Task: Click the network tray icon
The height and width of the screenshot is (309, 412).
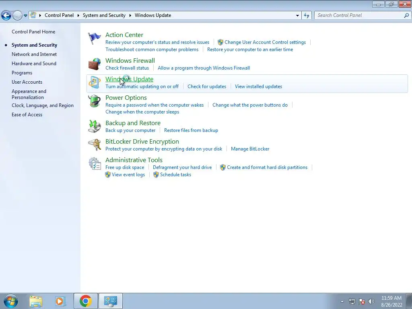Action: [x=352, y=301]
